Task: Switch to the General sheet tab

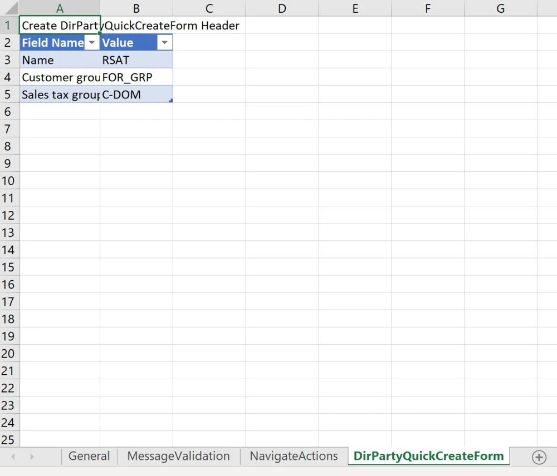Action: (x=89, y=457)
